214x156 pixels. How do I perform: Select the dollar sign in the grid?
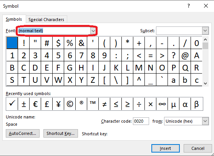pos(58,43)
